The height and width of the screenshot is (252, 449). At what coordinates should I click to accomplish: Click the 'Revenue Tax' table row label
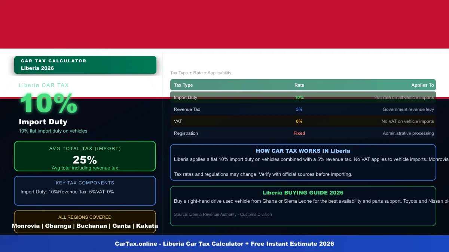coord(187,109)
